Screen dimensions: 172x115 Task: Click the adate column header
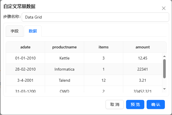(x=25, y=47)
